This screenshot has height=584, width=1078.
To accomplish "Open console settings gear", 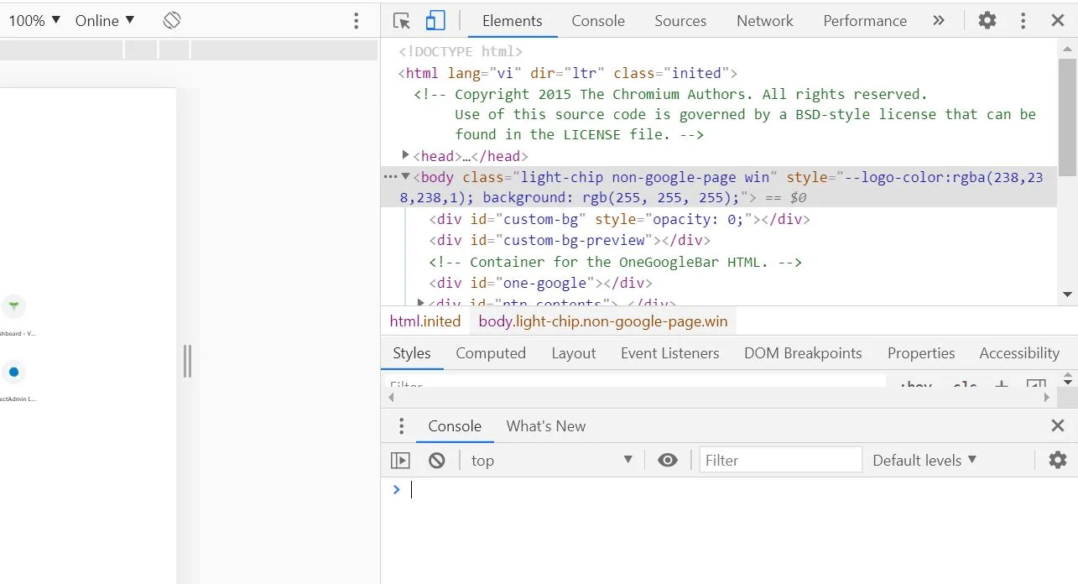I will pos(1058,460).
